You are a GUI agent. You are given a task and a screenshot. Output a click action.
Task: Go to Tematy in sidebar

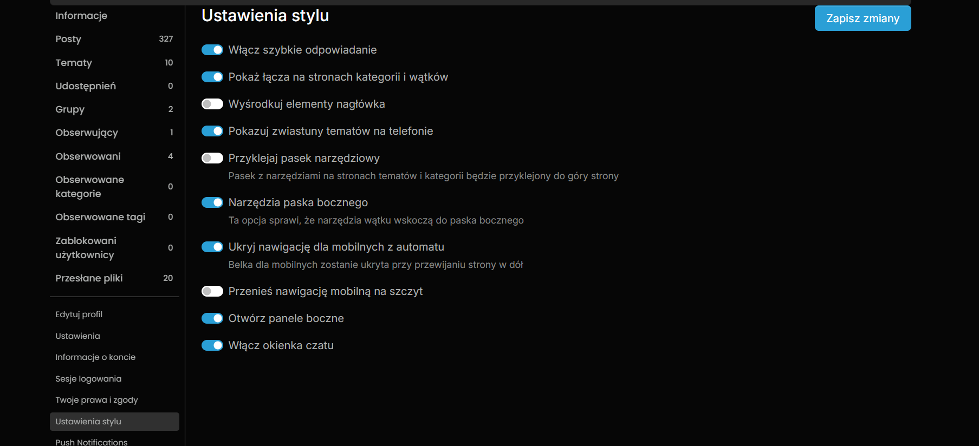[x=74, y=63]
